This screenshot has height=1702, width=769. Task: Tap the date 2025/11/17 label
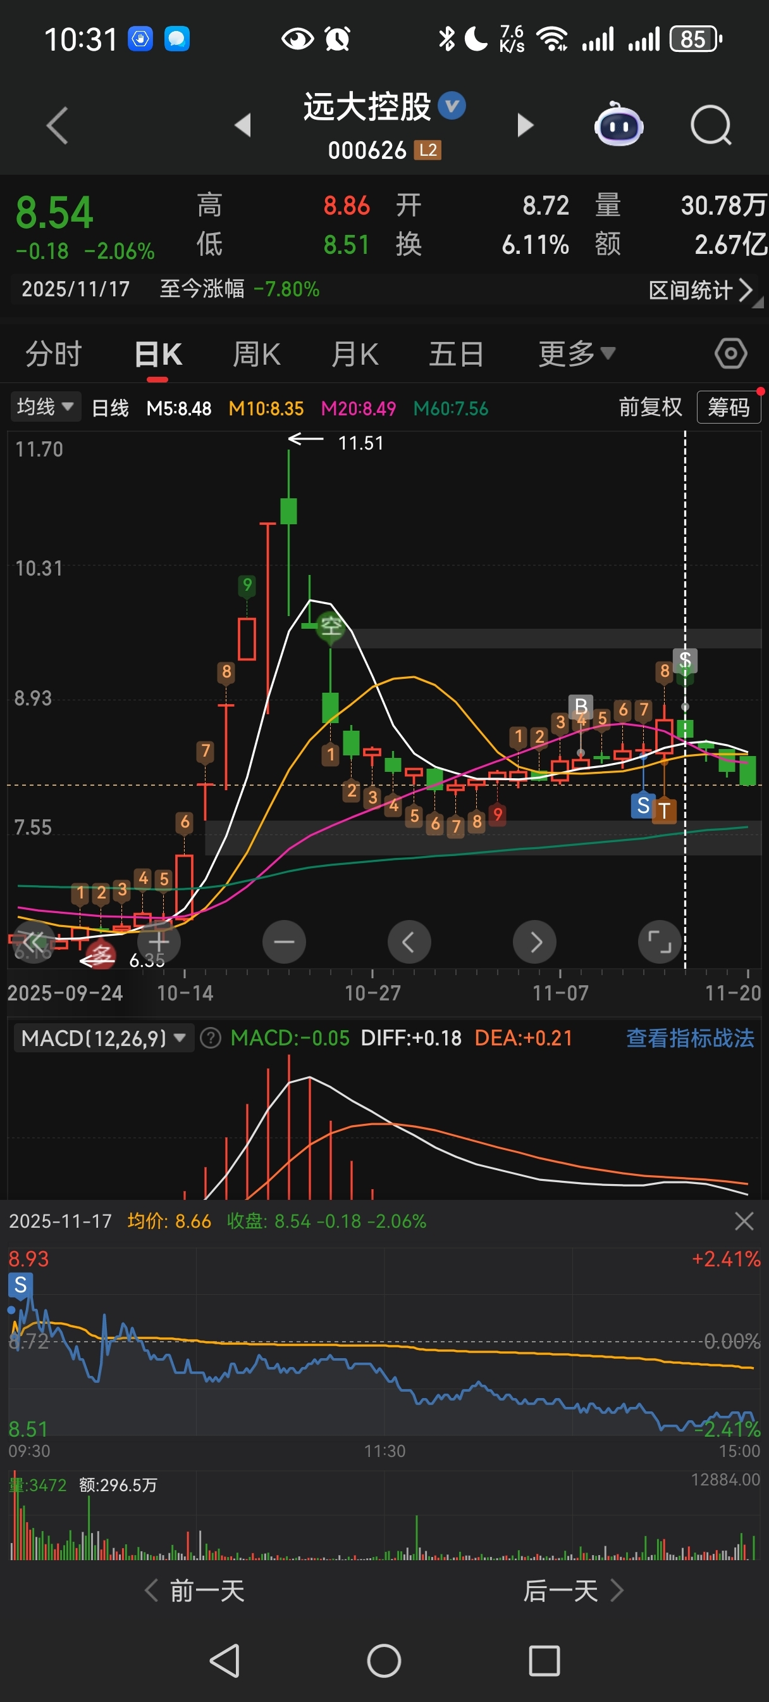(75, 289)
